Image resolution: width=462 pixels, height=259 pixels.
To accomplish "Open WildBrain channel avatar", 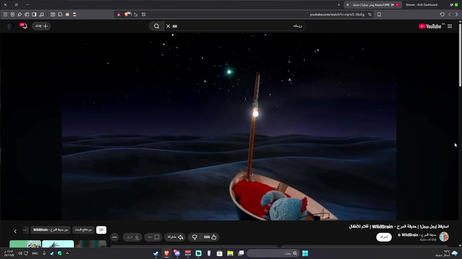I will click(x=444, y=237).
